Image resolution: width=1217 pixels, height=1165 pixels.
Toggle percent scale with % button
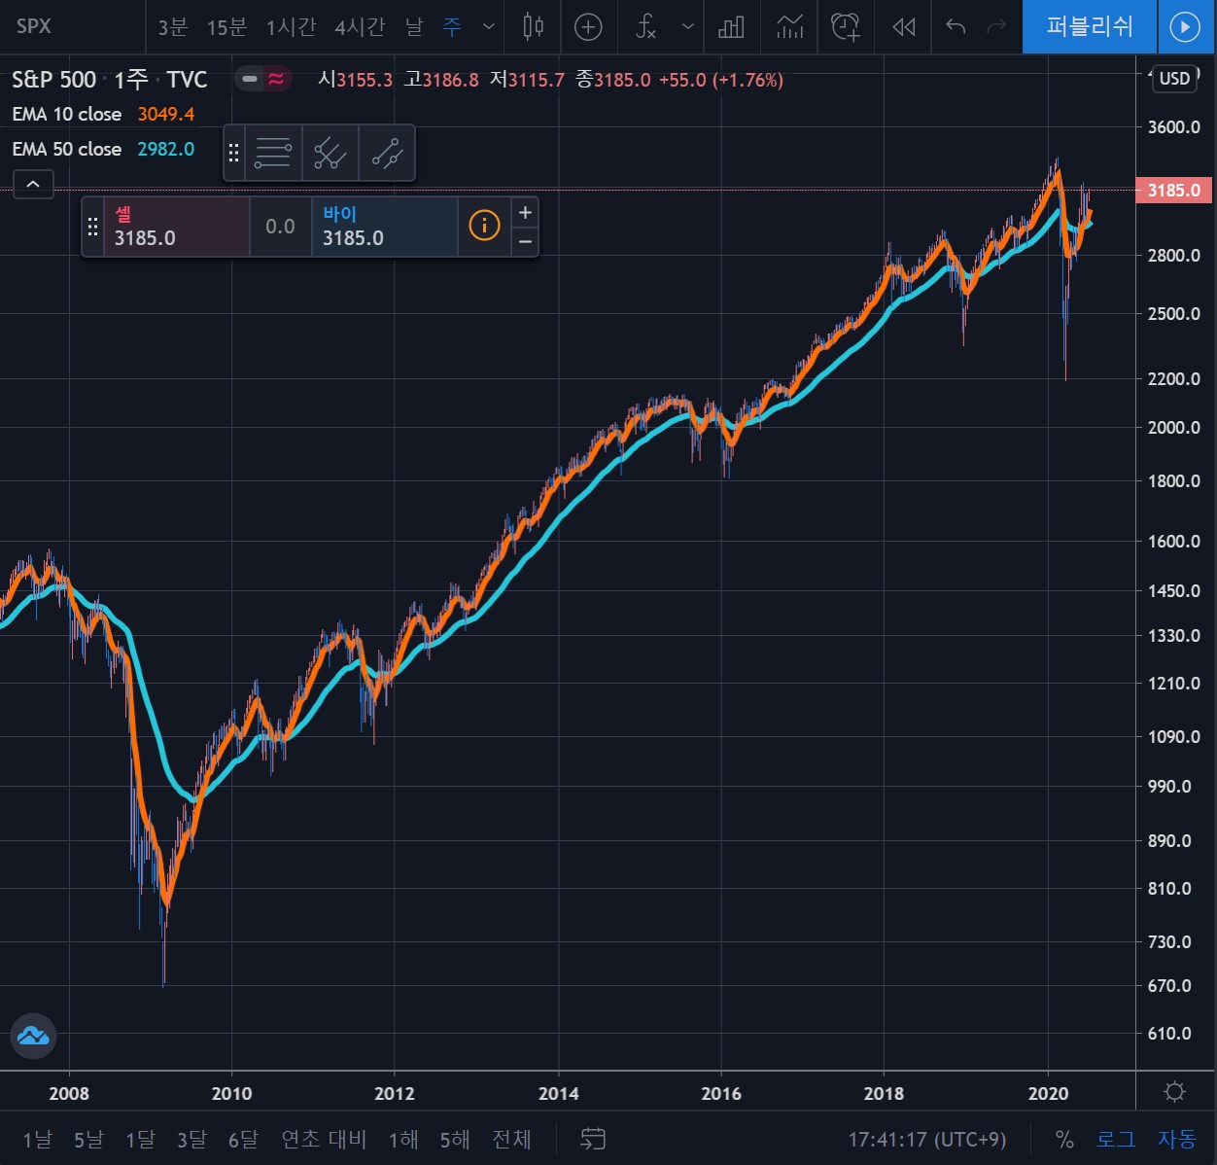pyautogui.click(x=1064, y=1139)
